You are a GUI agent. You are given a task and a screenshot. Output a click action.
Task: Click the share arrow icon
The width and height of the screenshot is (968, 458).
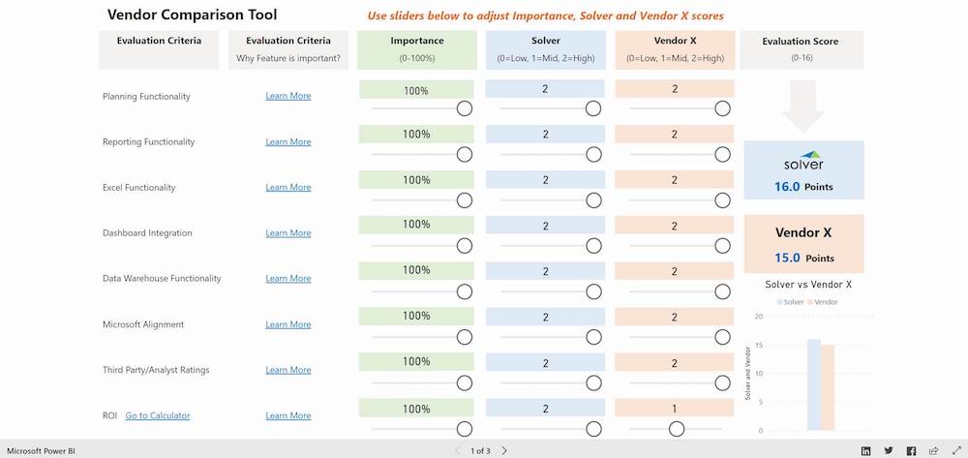[933, 450]
